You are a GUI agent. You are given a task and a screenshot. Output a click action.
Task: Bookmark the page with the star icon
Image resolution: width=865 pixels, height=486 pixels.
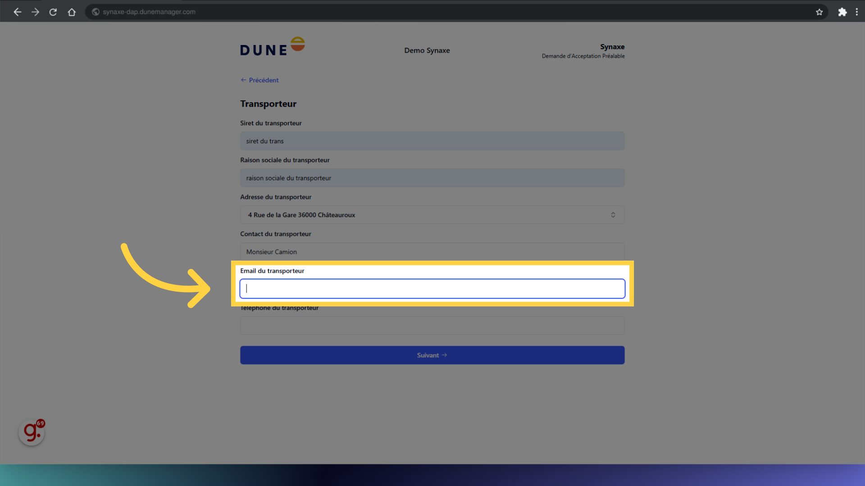pos(819,12)
